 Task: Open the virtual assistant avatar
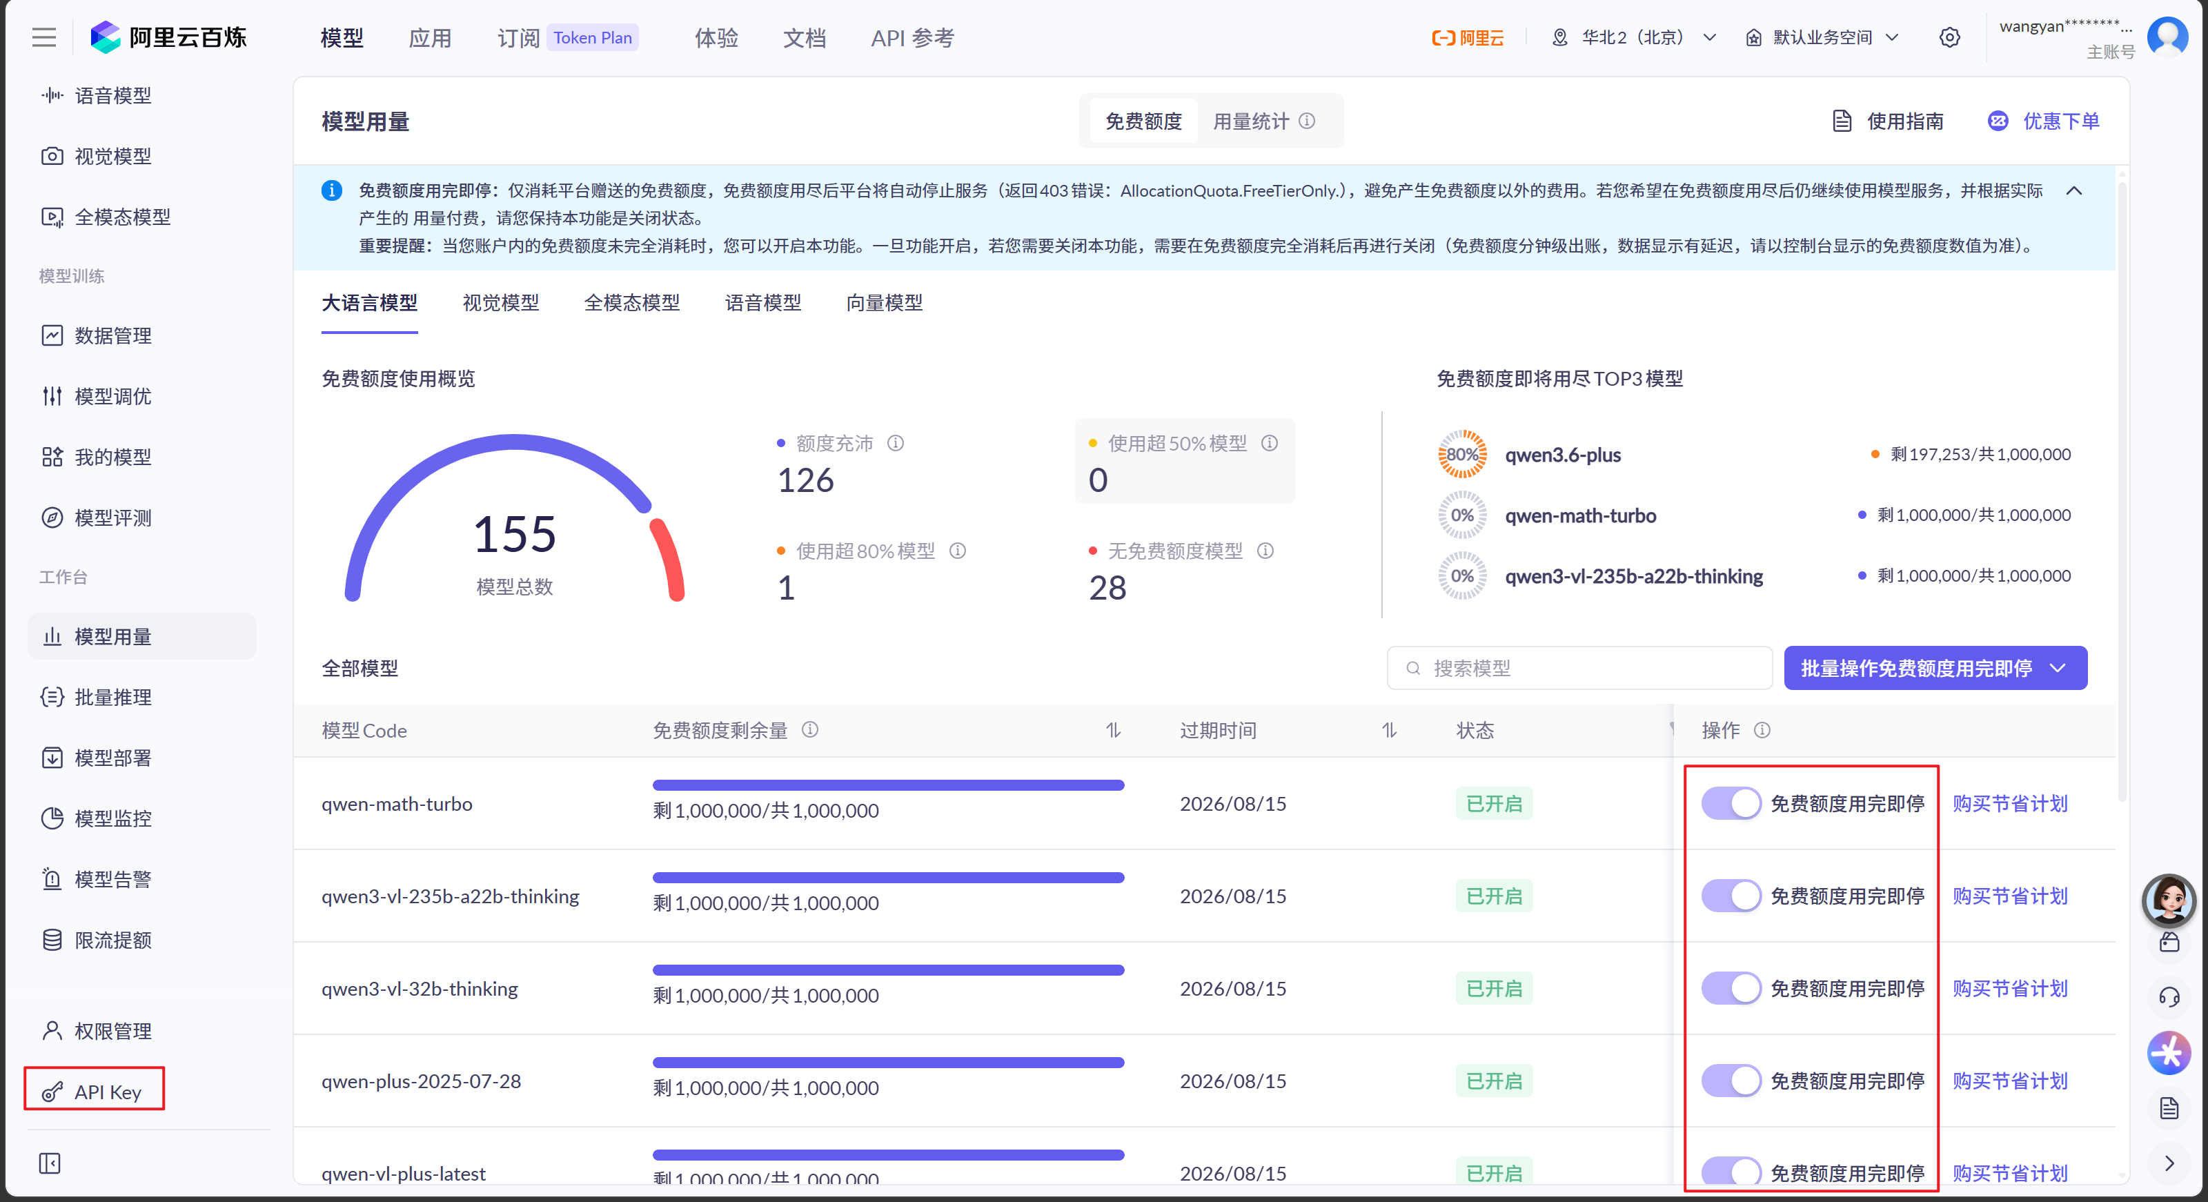[x=2169, y=900]
